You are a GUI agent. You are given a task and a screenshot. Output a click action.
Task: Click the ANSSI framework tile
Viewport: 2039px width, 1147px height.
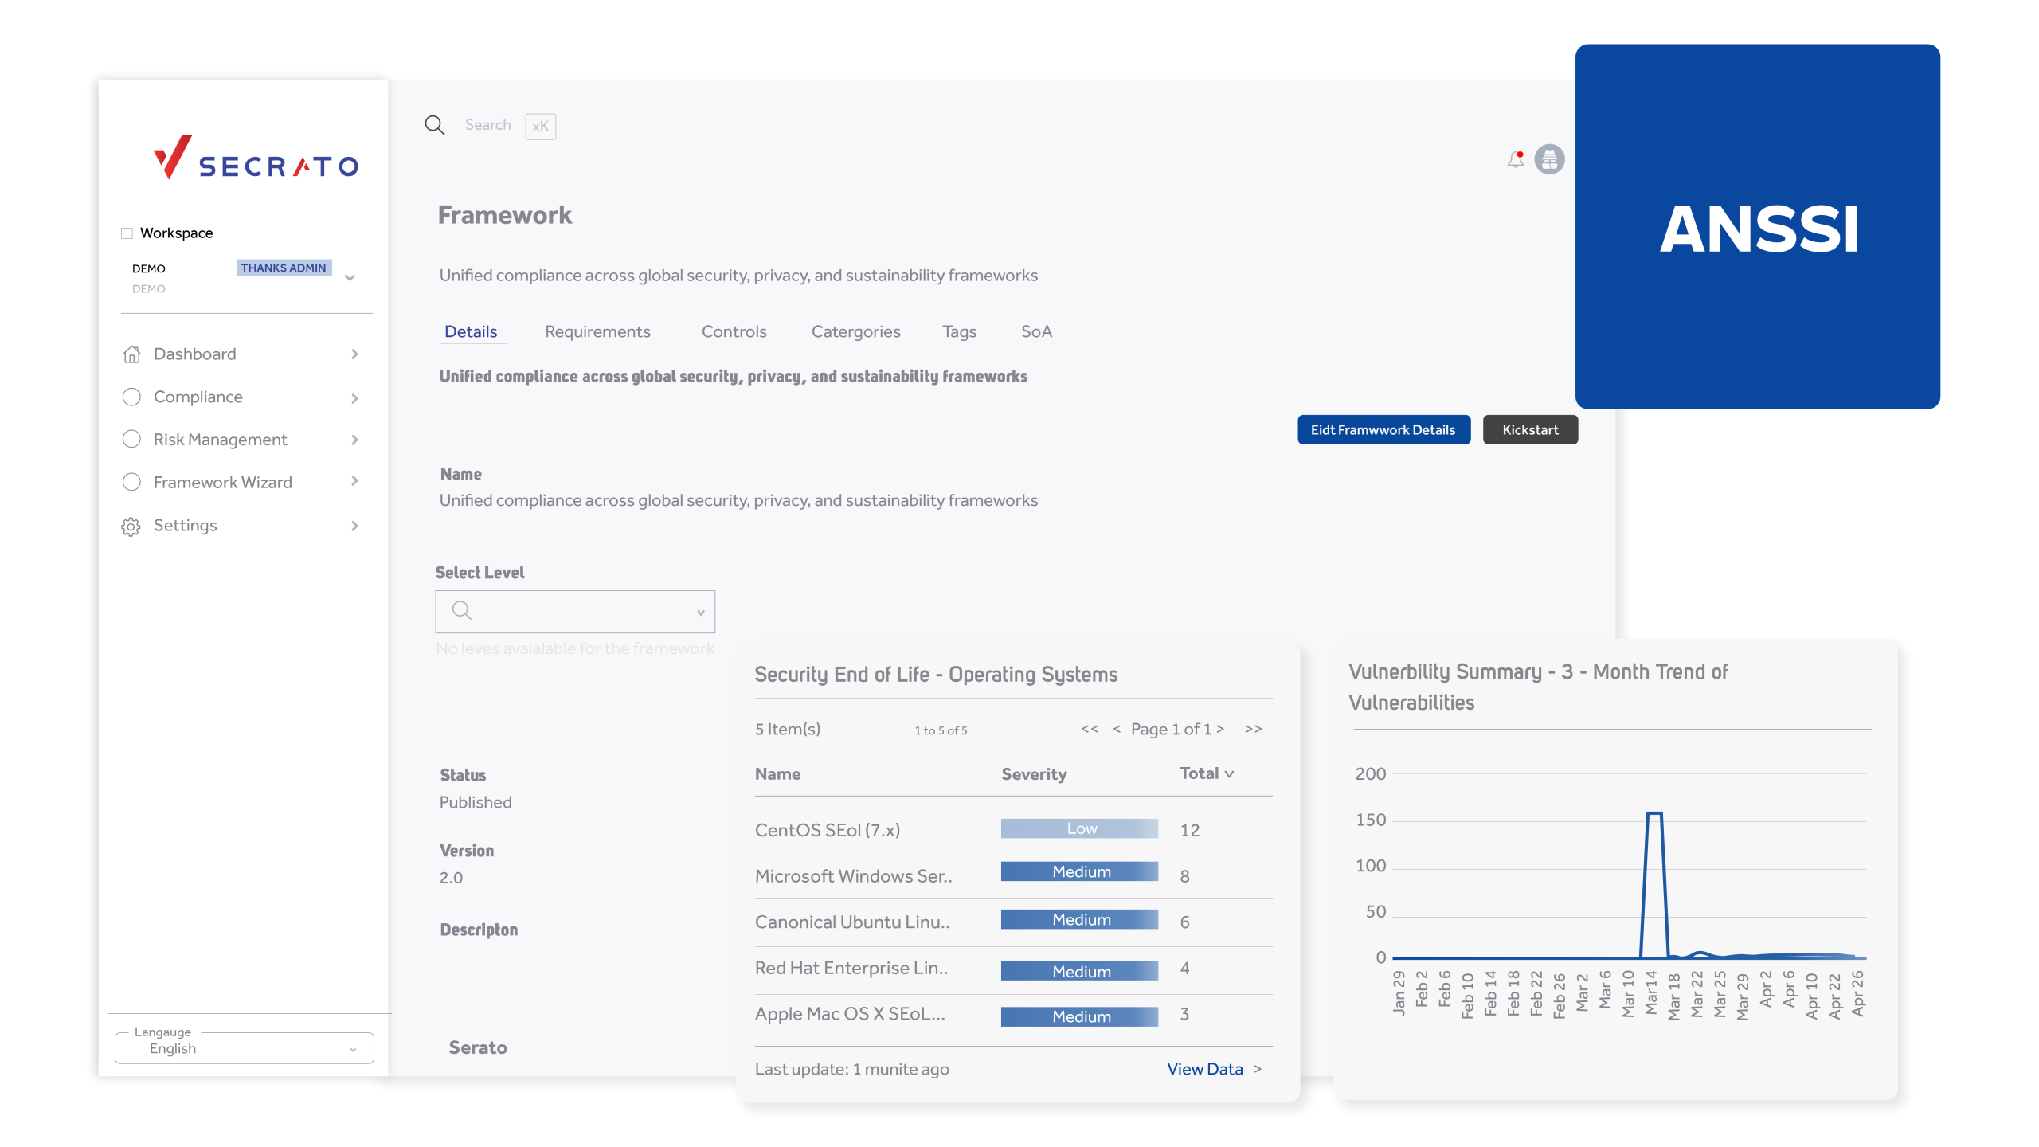1757,227
